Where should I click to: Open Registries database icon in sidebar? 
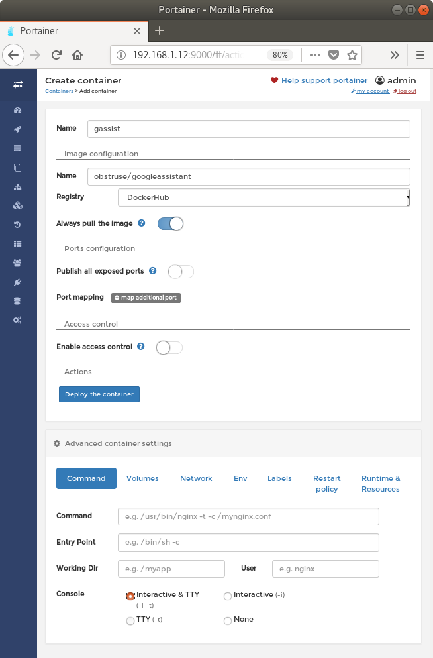(18, 301)
